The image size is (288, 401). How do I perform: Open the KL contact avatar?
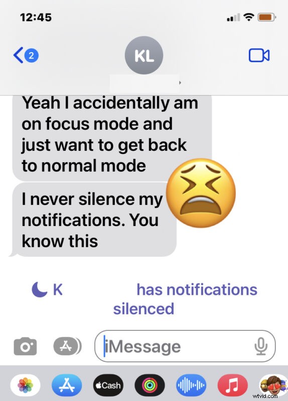[x=144, y=55]
